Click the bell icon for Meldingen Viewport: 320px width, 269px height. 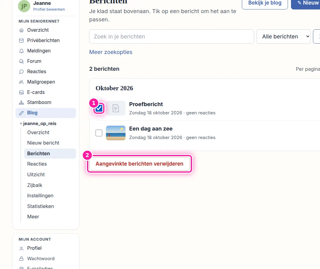[x=21, y=51]
